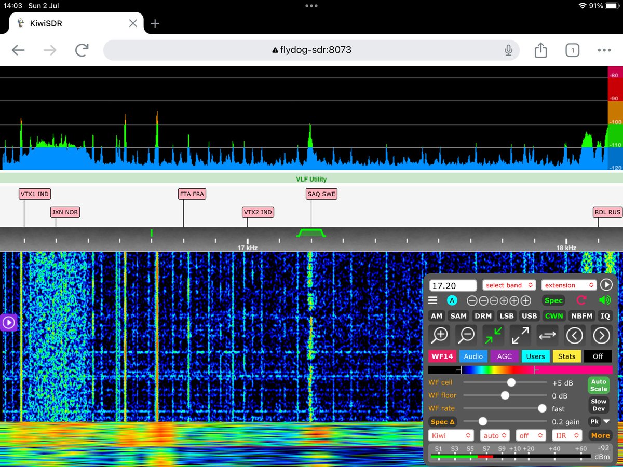This screenshot has width=623, height=467.
Task: Page waterfall right with the circled arrow
Action: [x=601, y=335]
